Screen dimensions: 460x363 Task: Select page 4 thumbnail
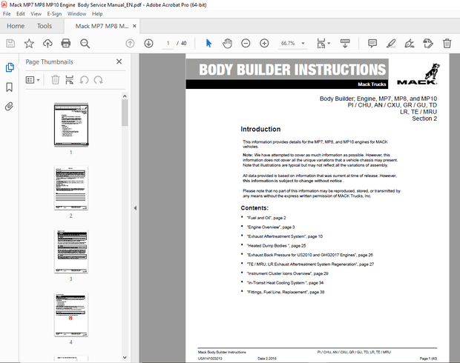click(71, 315)
